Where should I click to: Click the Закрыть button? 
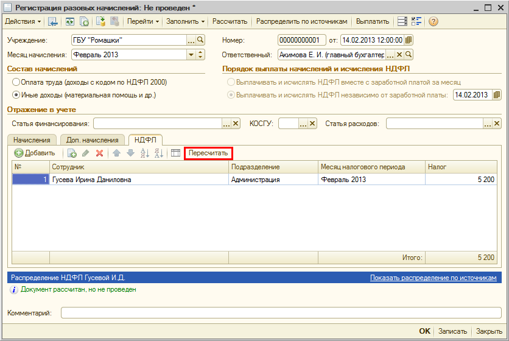coord(489,331)
